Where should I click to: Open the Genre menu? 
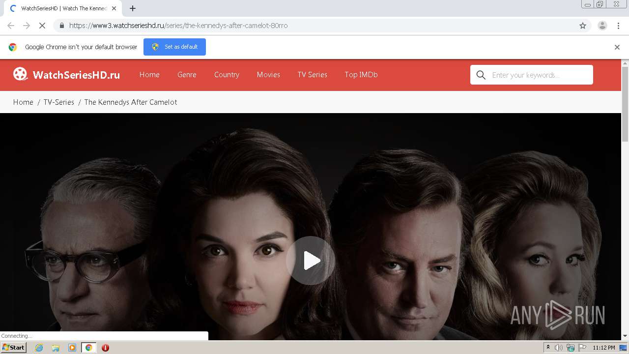[187, 75]
